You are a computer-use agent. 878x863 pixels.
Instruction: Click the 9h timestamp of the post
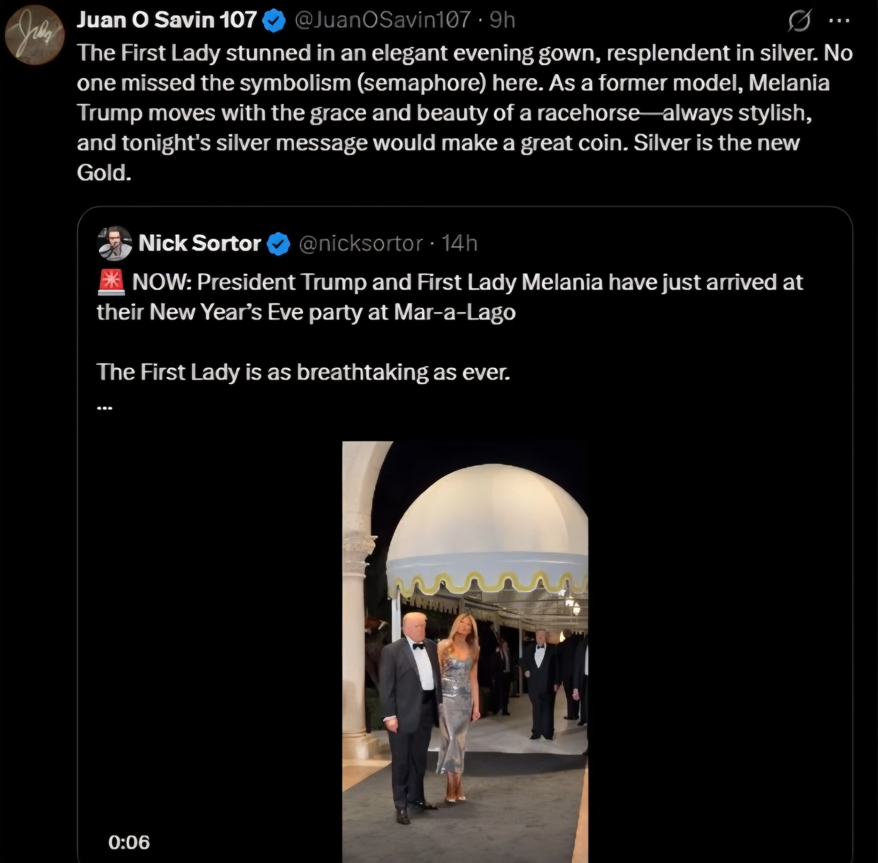502,20
